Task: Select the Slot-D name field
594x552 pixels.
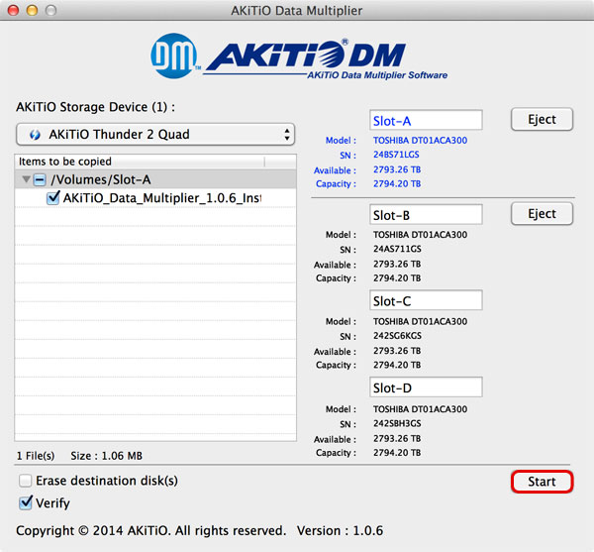Action: coord(426,386)
